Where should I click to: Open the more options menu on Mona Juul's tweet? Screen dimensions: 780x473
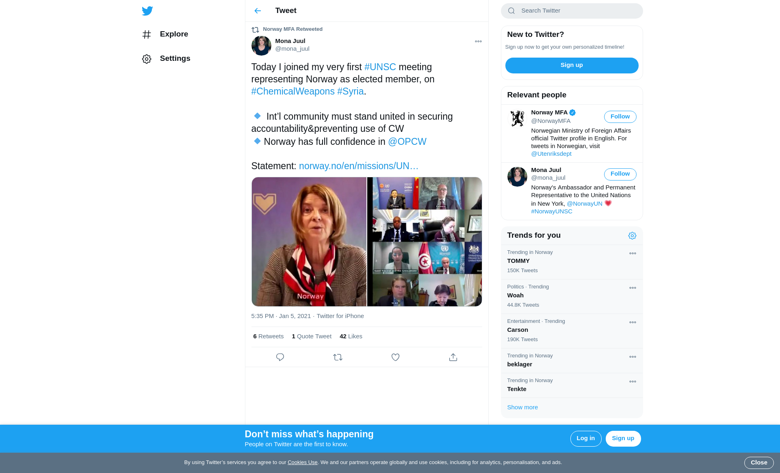(478, 41)
